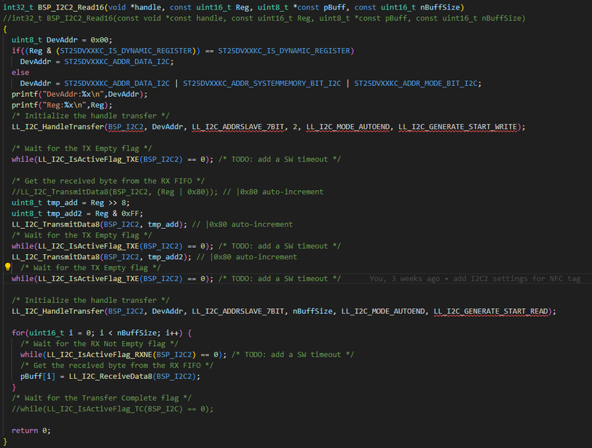Click nBuffSize argument in second LL_I2C_HandleTransfer
The height and width of the screenshot is (448, 592).
pos(312,311)
